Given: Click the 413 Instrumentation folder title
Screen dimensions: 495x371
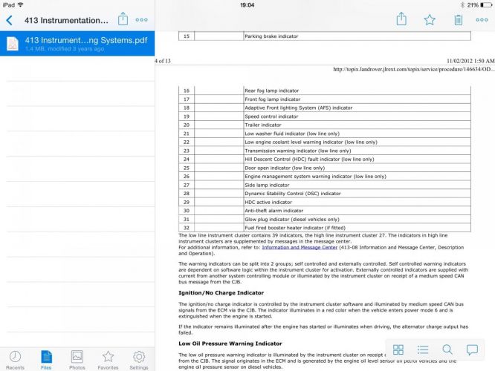Looking at the screenshot, I should tap(67, 20).
